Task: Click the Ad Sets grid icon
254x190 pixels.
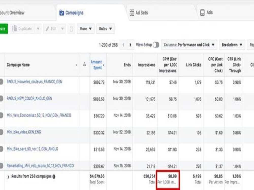Action: (x=132, y=13)
